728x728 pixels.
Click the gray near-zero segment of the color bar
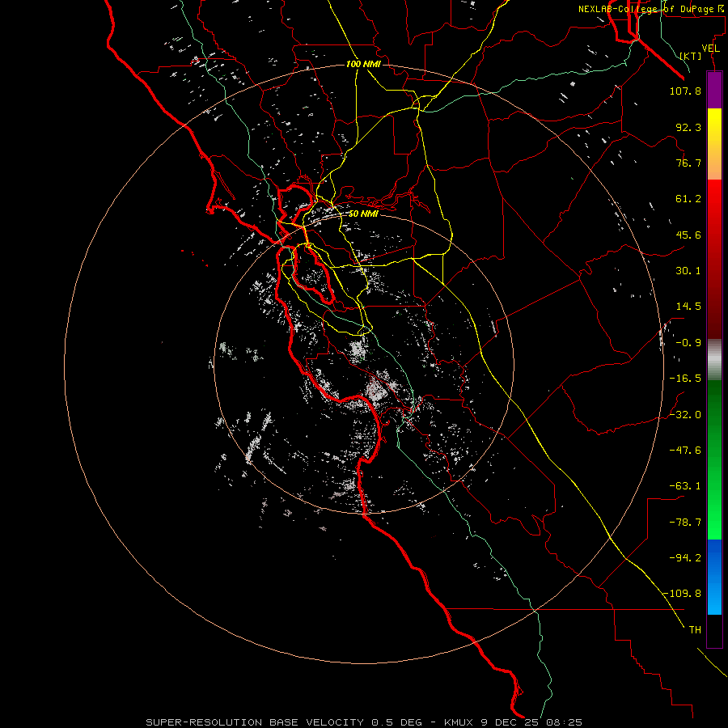coord(714,359)
